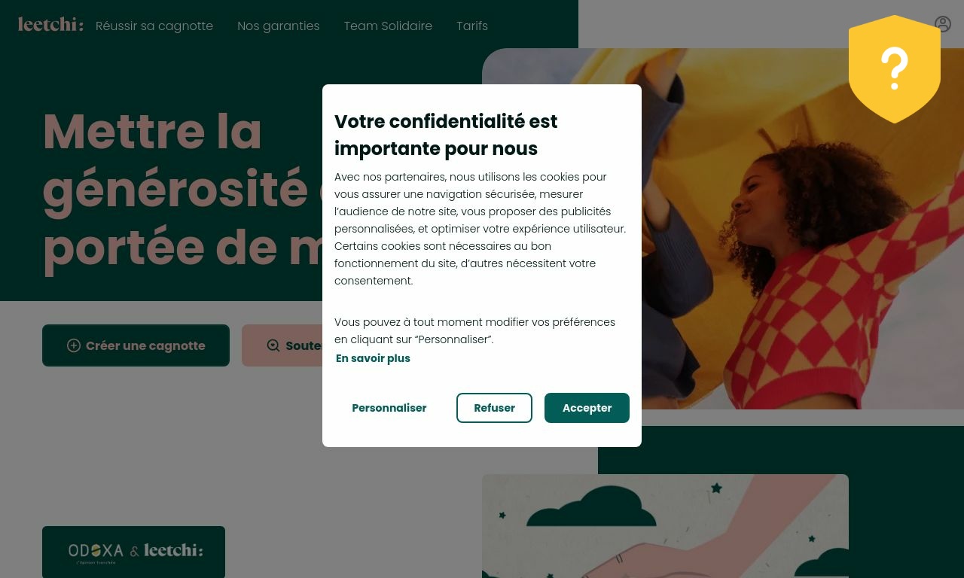Image resolution: width=964 pixels, height=578 pixels.
Task: Click the Mettre la générosité hero heading
Action: pos(182,189)
